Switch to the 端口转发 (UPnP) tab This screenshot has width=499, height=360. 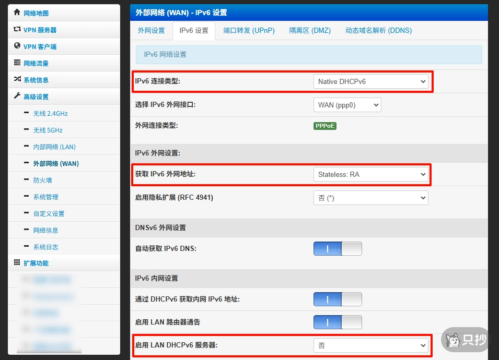249,30
